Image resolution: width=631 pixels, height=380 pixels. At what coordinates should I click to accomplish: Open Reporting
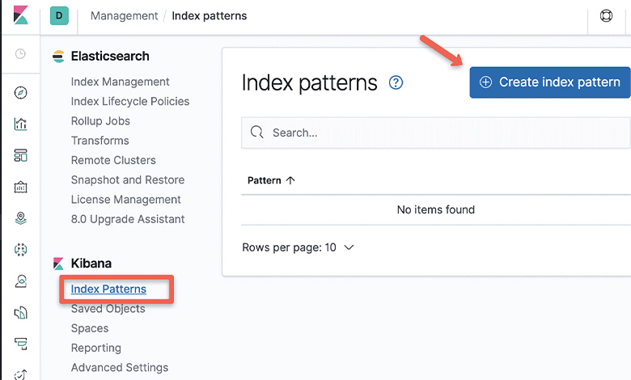[95, 348]
